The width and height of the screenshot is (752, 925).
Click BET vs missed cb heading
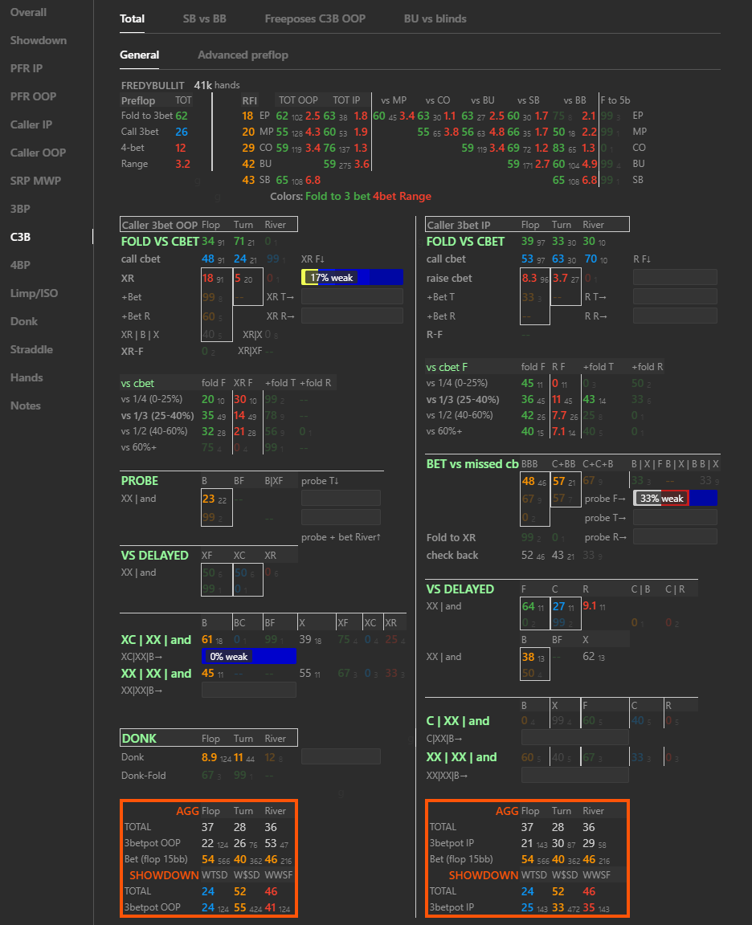click(x=472, y=463)
